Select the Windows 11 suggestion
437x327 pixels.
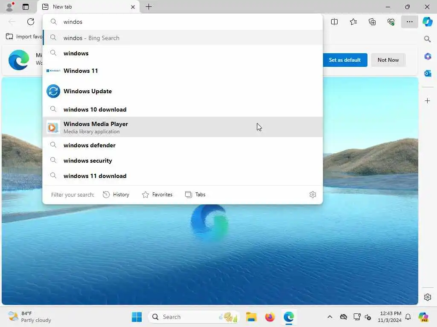[x=183, y=71]
